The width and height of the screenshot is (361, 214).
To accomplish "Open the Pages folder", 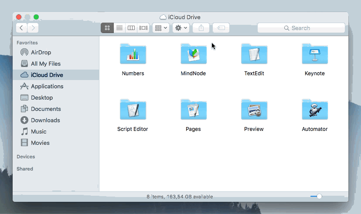I will point(194,110).
